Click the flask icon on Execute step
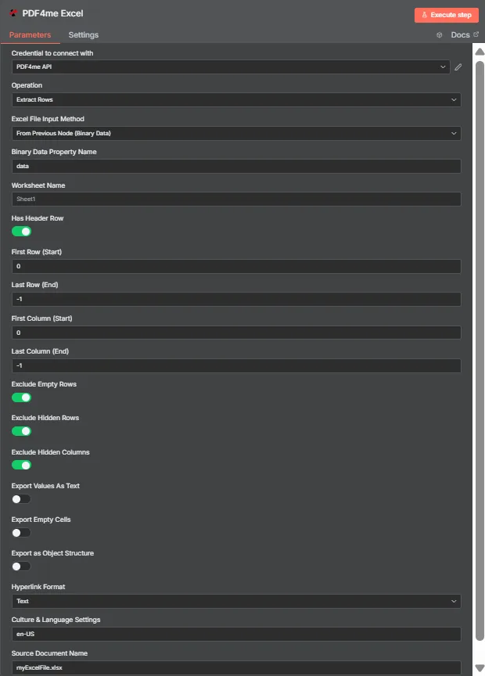 (424, 15)
